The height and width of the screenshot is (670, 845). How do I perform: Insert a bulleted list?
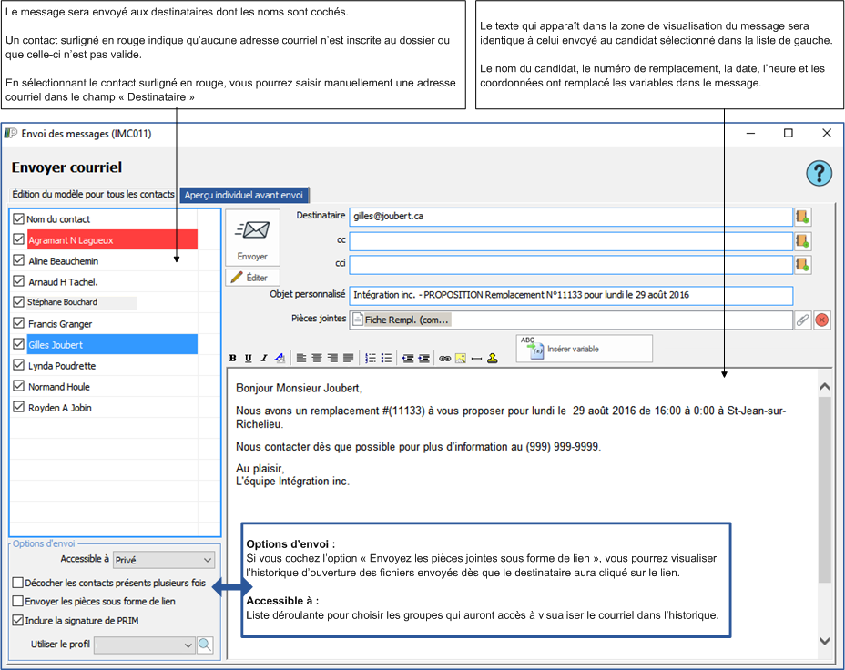click(x=386, y=358)
